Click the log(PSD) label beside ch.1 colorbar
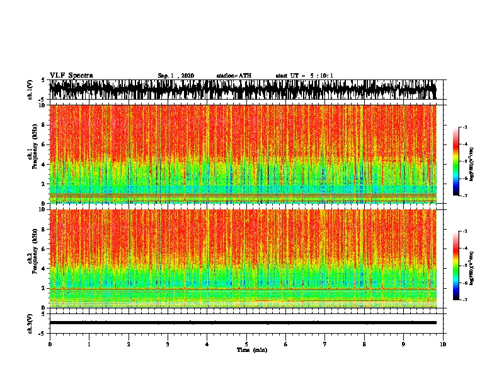This screenshot has height=386, width=499. [471, 164]
